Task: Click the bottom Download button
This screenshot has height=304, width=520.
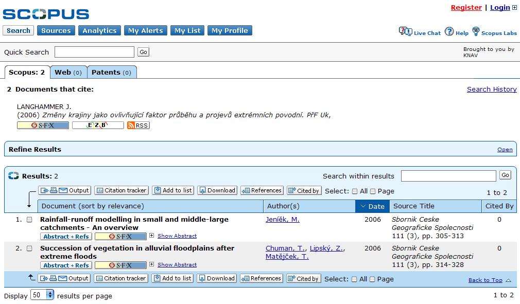Action: (x=217, y=278)
